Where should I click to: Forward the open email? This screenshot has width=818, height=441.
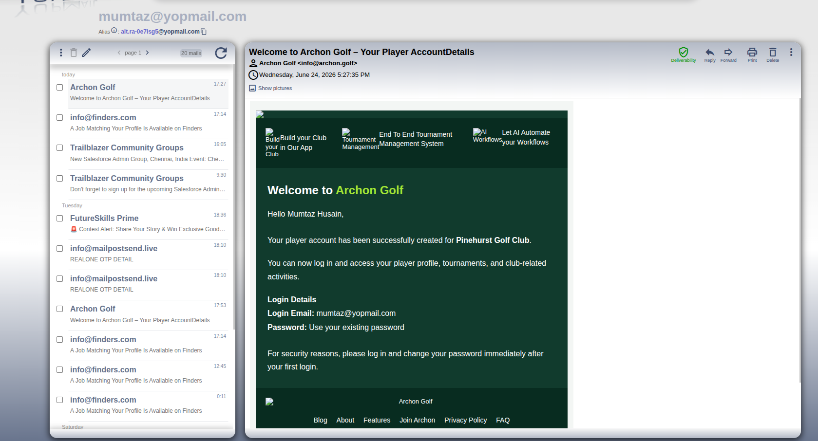click(x=728, y=55)
